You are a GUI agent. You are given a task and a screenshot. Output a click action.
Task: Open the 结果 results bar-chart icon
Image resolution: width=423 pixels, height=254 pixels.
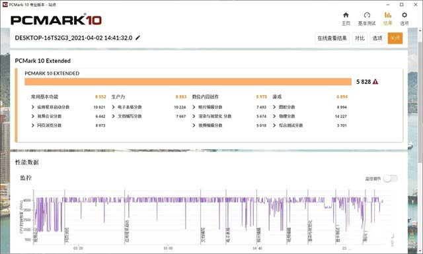388,15
